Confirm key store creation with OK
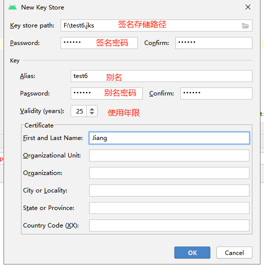The image size is (264, 268). tap(192, 252)
